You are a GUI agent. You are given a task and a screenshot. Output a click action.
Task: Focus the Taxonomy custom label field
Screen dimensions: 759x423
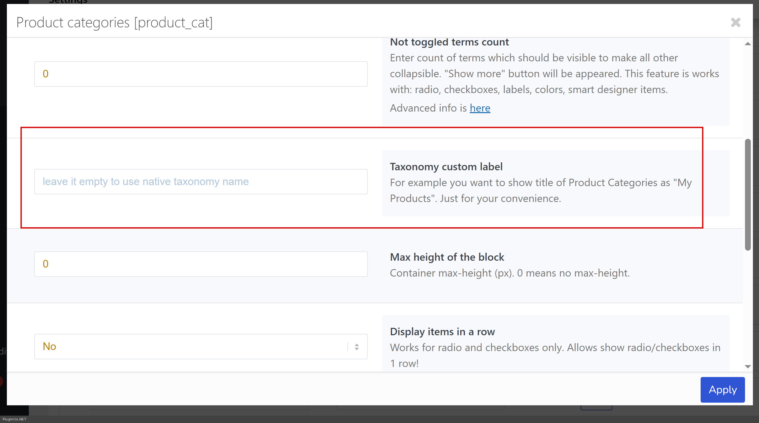[201, 182]
